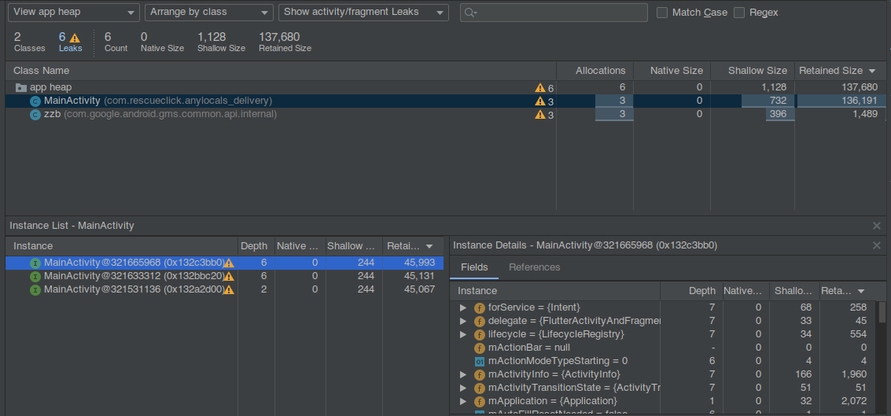
Task: Click the 6 Leaks summary link
Action: pos(71,42)
